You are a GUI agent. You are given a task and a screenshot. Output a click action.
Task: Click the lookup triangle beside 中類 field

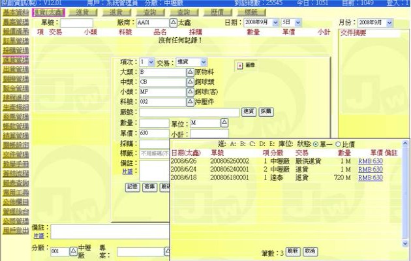pyautogui.click(x=190, y=82)
